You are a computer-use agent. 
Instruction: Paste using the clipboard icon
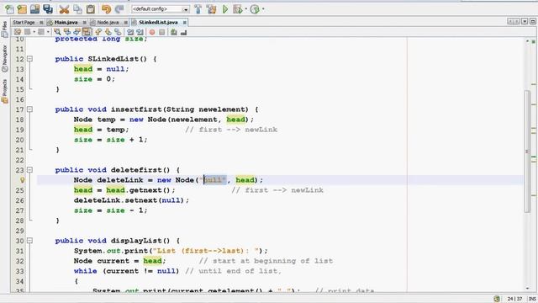coord(91,9)
